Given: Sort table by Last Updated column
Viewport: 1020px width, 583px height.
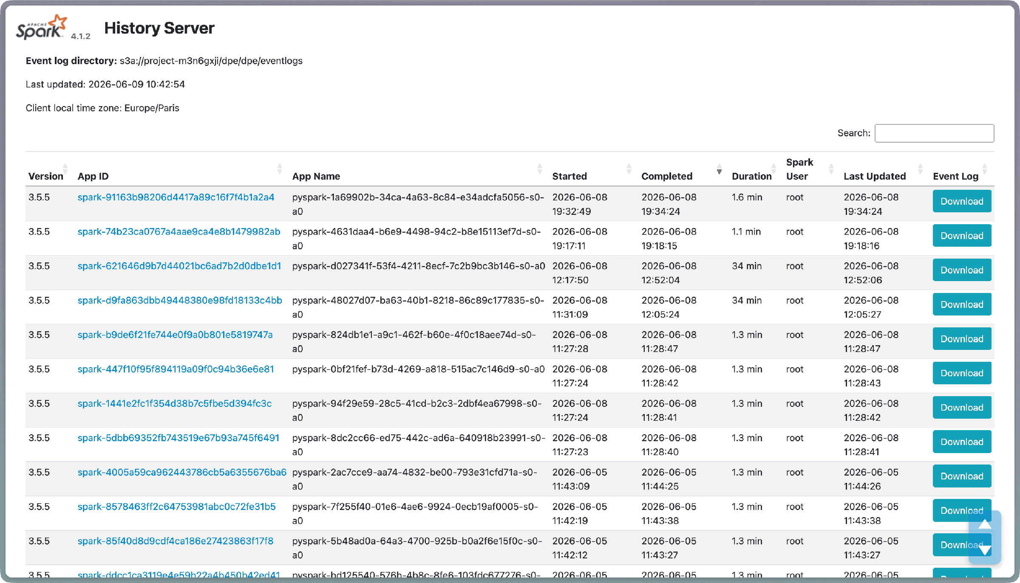Looking at the screenshot, I should pyautogui.click(x=920, y=169).
